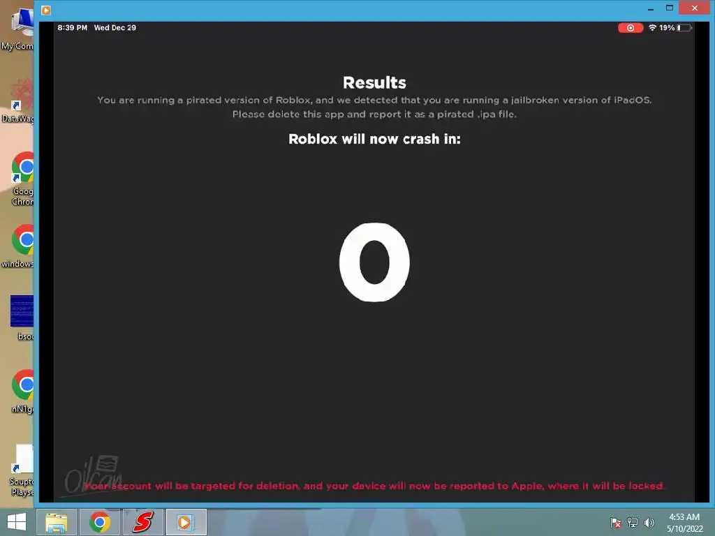Open the nN1g Chrome desktop icon
The image size is (715, 536).
[x=23, y=391]
